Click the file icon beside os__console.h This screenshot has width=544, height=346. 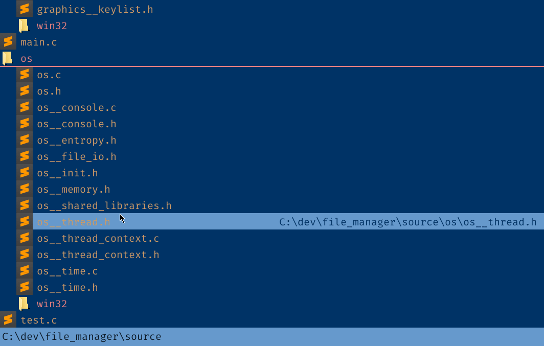[x=25, y=123]
